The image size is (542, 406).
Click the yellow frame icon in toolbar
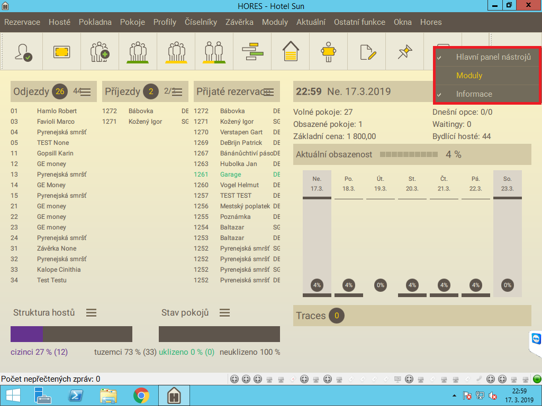pos(61,52)
